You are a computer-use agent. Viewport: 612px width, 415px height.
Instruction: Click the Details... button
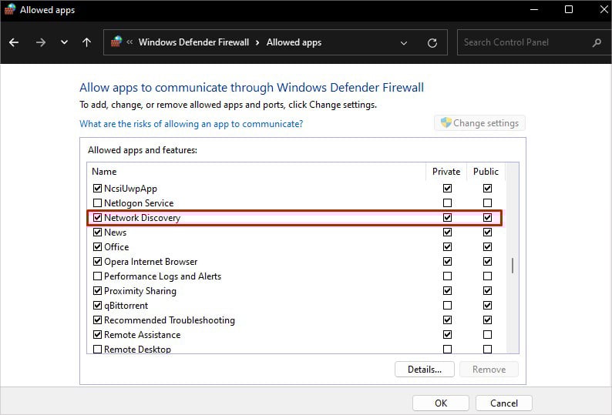pos(425,370)
